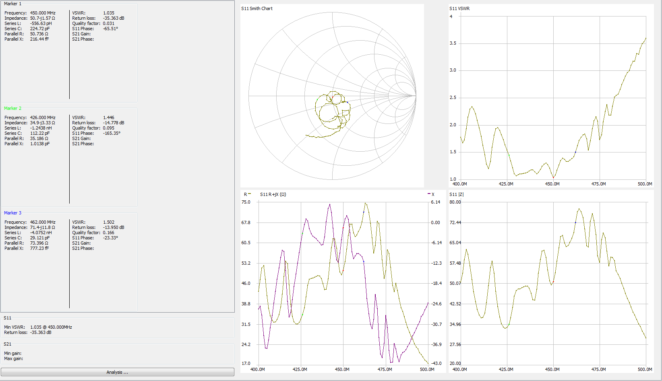Click Marker 1 frequency value 450.000 MHz
This screenshot has width=662, height=381.
[43, 13]
